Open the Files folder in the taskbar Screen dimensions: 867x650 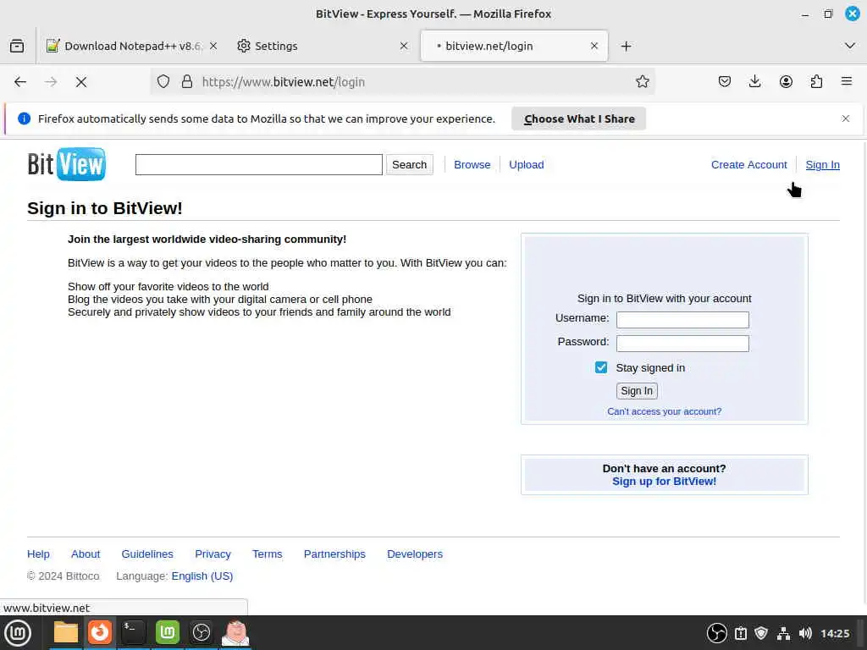66,632
